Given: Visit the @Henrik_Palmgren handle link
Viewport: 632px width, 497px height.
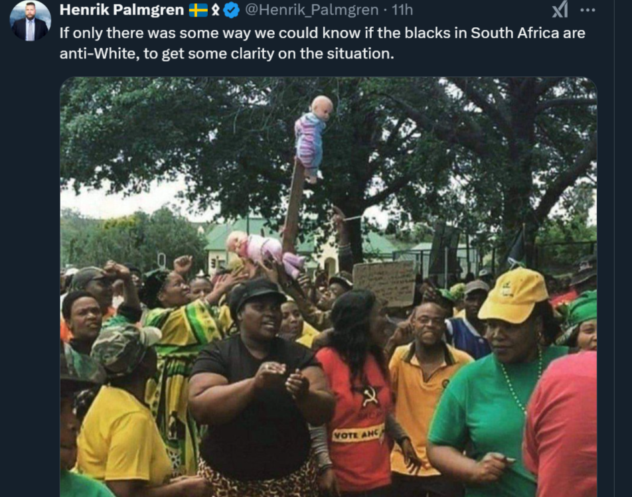Looking at the screenshot, I should (x=311, y=10).
